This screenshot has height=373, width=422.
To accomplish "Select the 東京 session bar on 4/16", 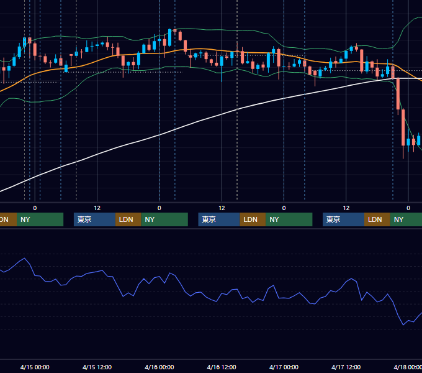I will 219,219.
